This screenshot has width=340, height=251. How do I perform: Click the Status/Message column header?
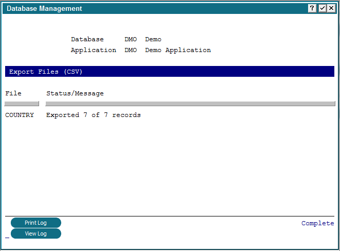click(75, 93)
